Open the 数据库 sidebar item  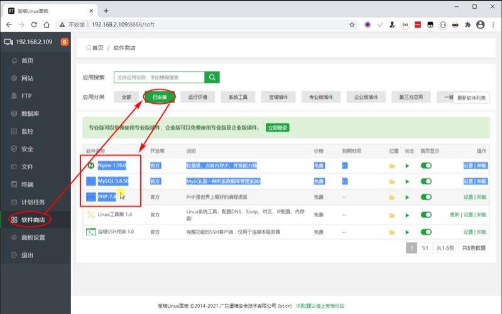click(30, 113)
